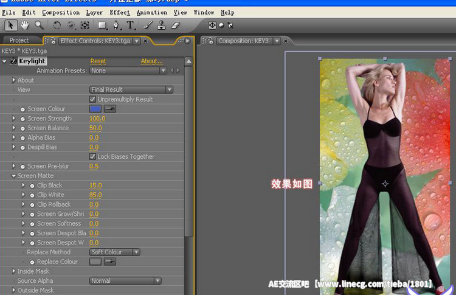The image size is (456, 295).
Task: Click Screen Strength stopwatch icon
Action: pyautogui.click(x=22, y=119)
